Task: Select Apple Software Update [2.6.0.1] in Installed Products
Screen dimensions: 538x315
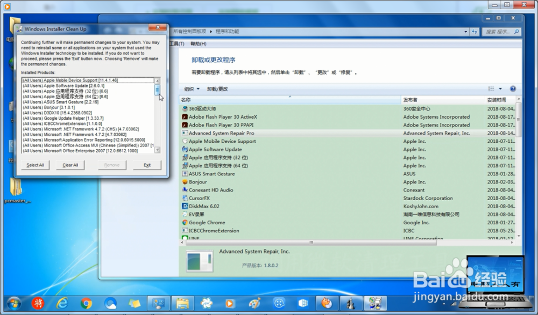Action: (x=88, y=86)
